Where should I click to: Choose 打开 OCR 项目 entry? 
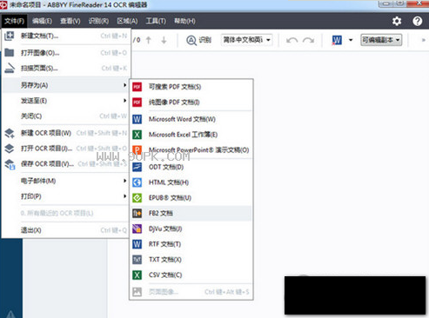pyautogui.click(x=66, y=149)
